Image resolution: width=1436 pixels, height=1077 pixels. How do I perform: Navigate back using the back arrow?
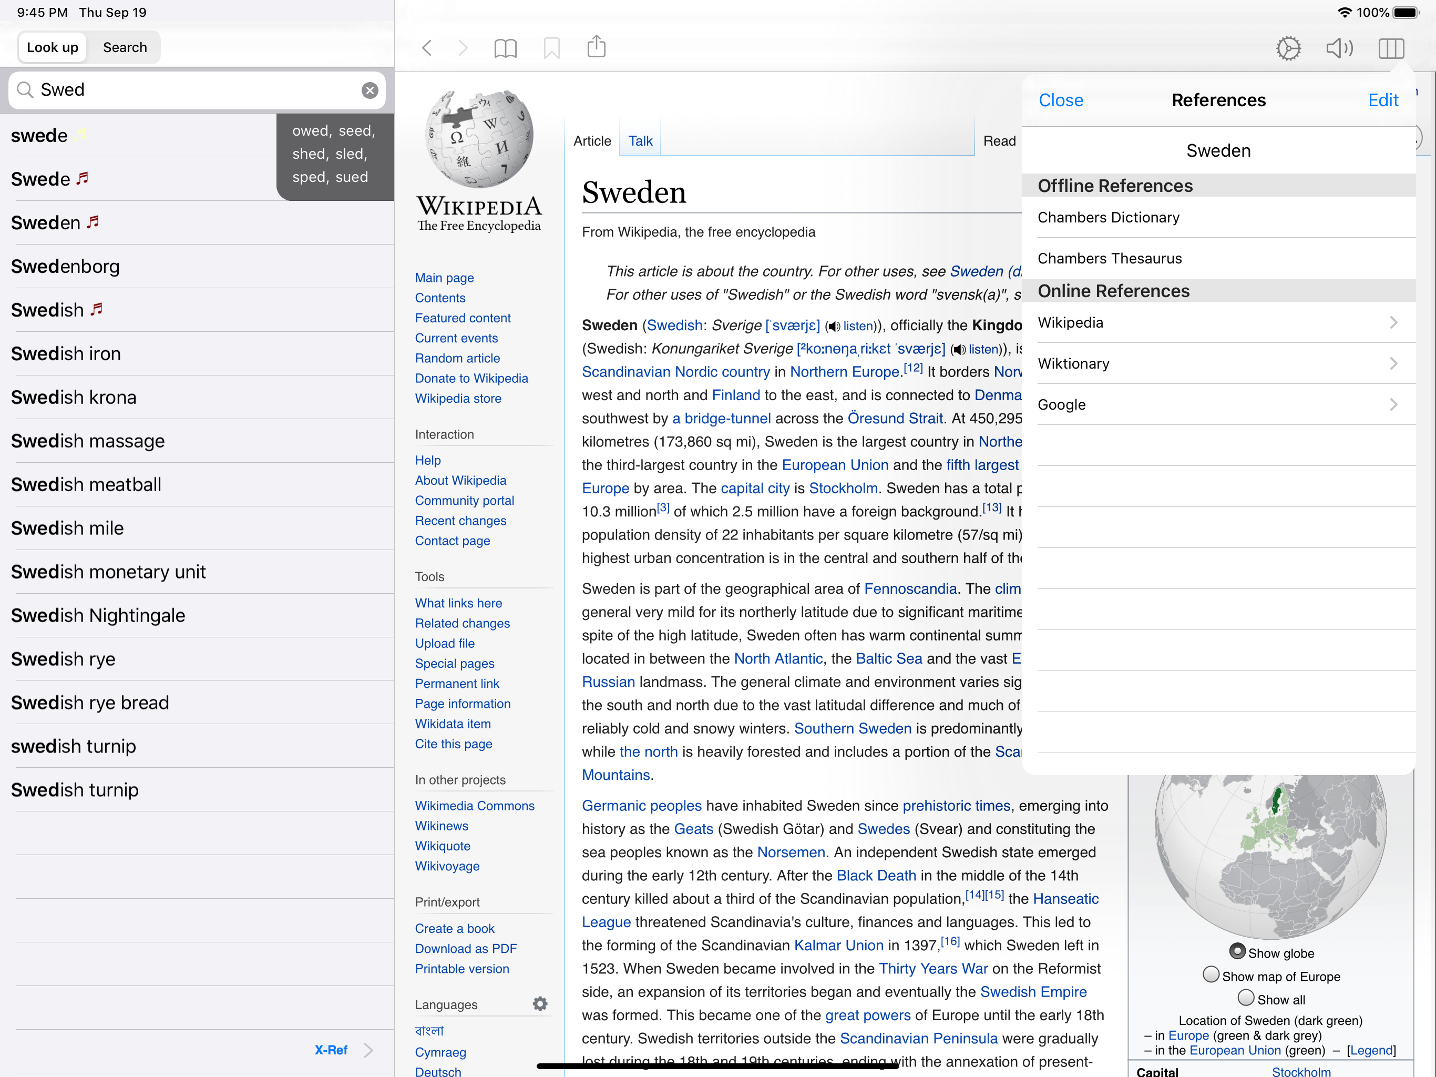click(x=426, y=47)
